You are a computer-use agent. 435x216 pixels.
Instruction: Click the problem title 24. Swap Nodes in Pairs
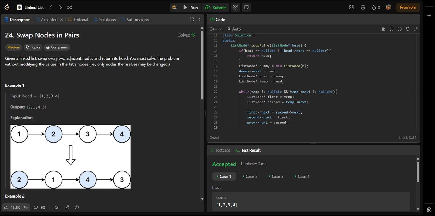pyautogui.click(x=42, y=35)
